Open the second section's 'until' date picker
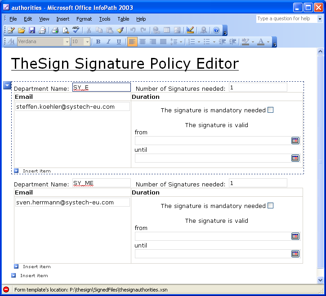This screenshot has height=296, width=326. [x=295, y=254]
